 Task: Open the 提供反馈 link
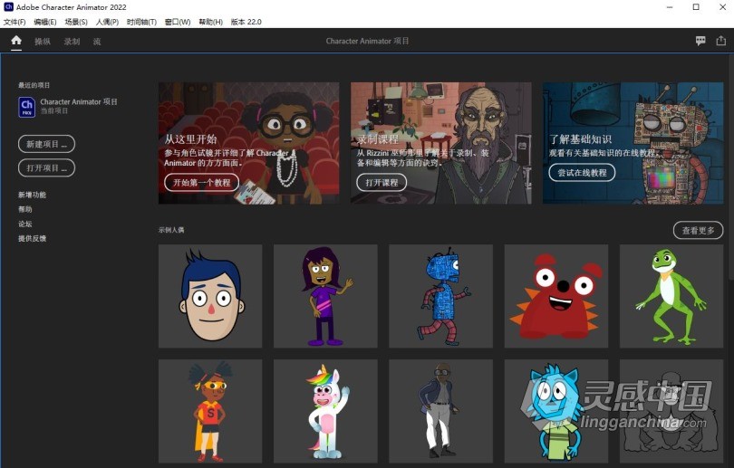33,238
